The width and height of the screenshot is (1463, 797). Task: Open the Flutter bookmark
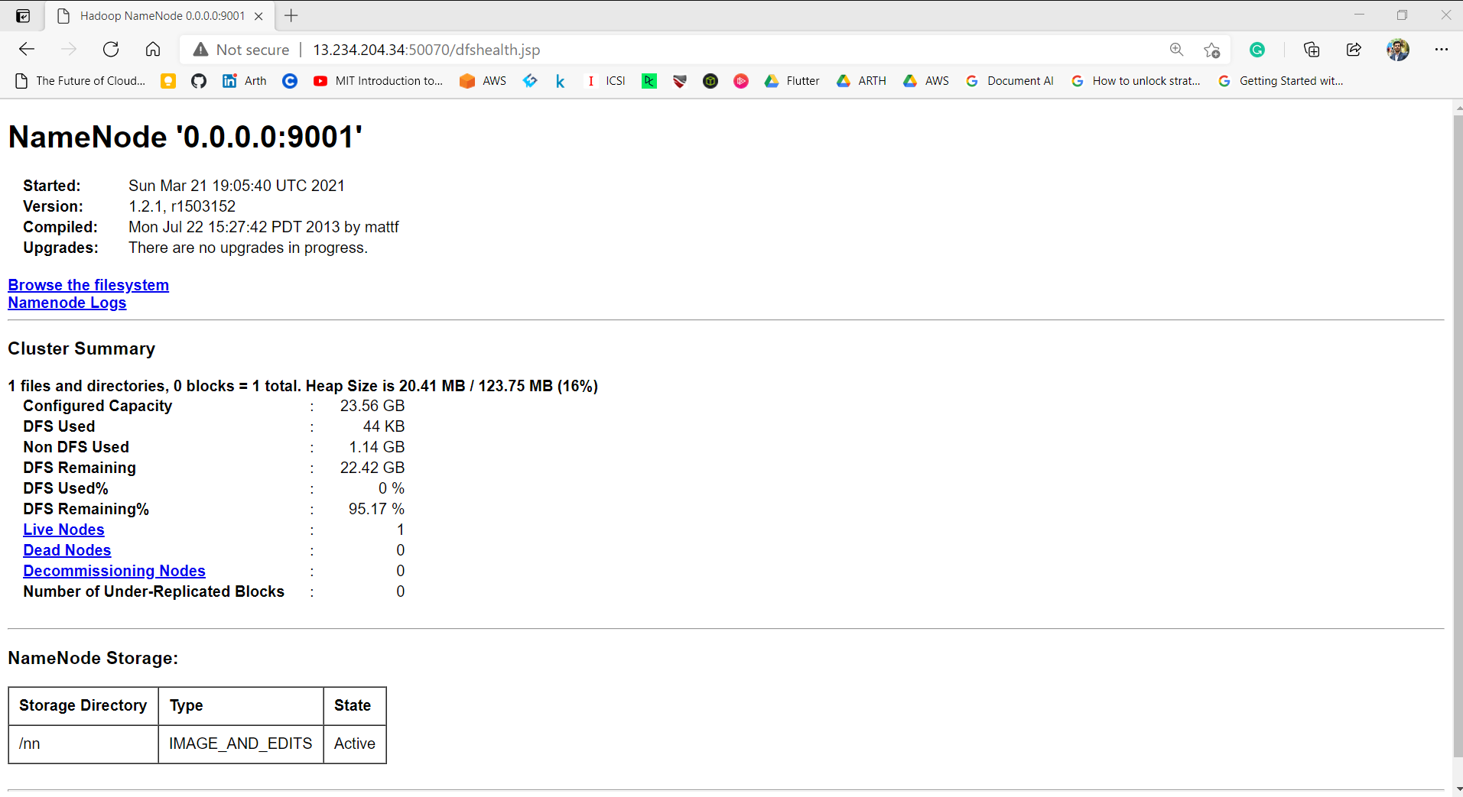[791, 80]
